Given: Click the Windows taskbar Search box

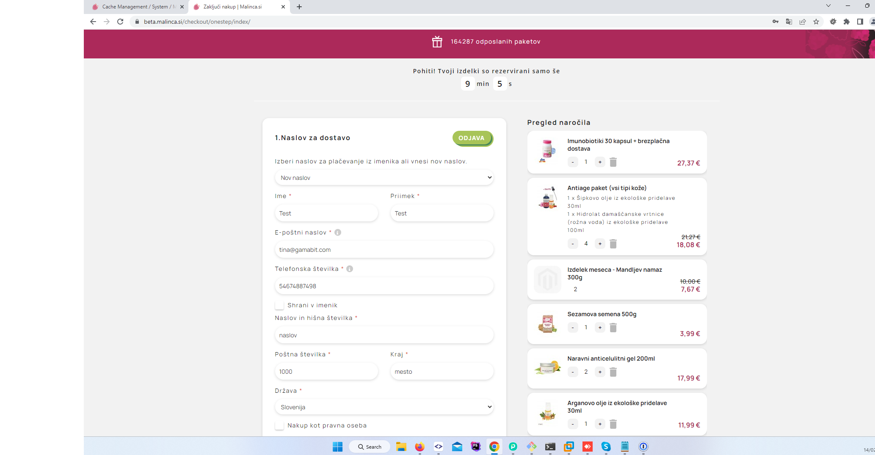Looking at the screenshot, I should coord(370,447).
